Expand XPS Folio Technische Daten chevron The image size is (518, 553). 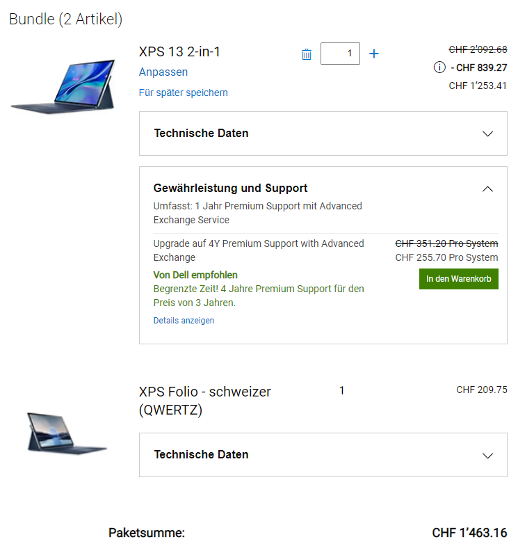pos(487,456)
